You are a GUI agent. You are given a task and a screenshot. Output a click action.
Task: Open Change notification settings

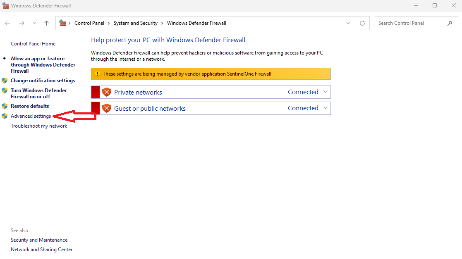[43, 81]
